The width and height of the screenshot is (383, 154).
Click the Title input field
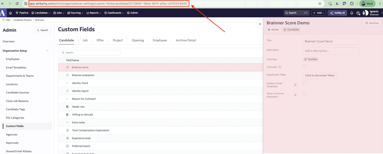point(331,41)
